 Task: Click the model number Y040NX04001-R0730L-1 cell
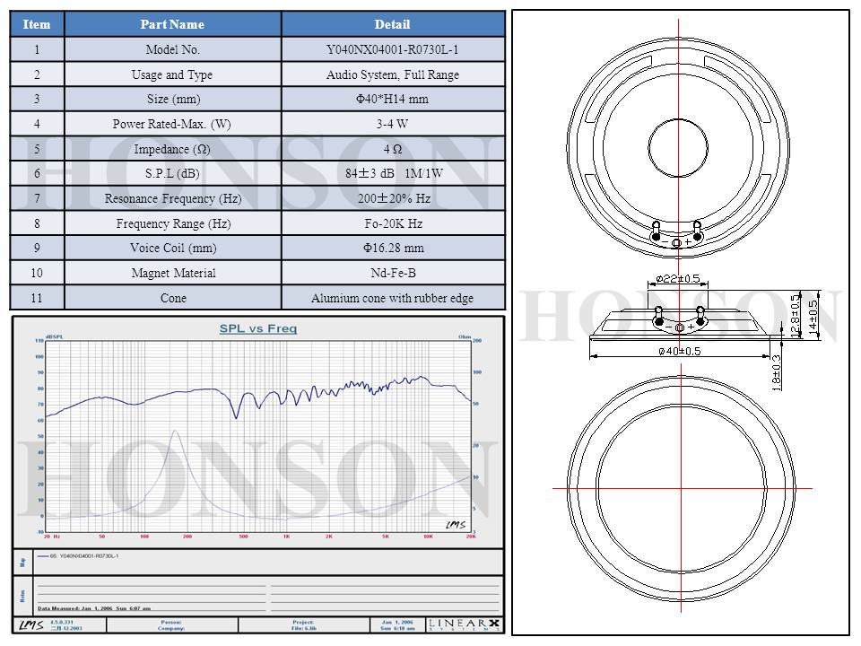click(392, 50)
